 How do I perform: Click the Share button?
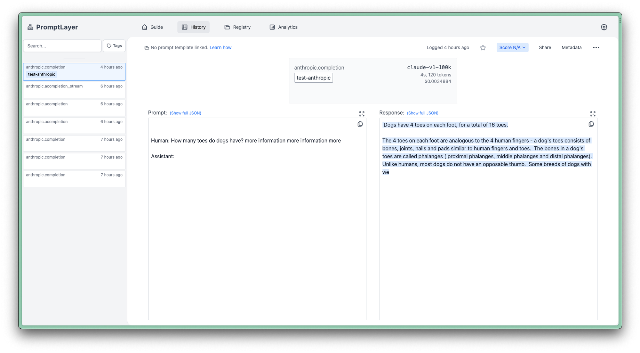(x=545, y=48)
